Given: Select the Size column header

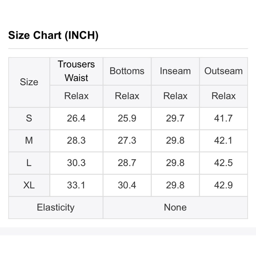Looking at the screenshot, I should 29,82.
